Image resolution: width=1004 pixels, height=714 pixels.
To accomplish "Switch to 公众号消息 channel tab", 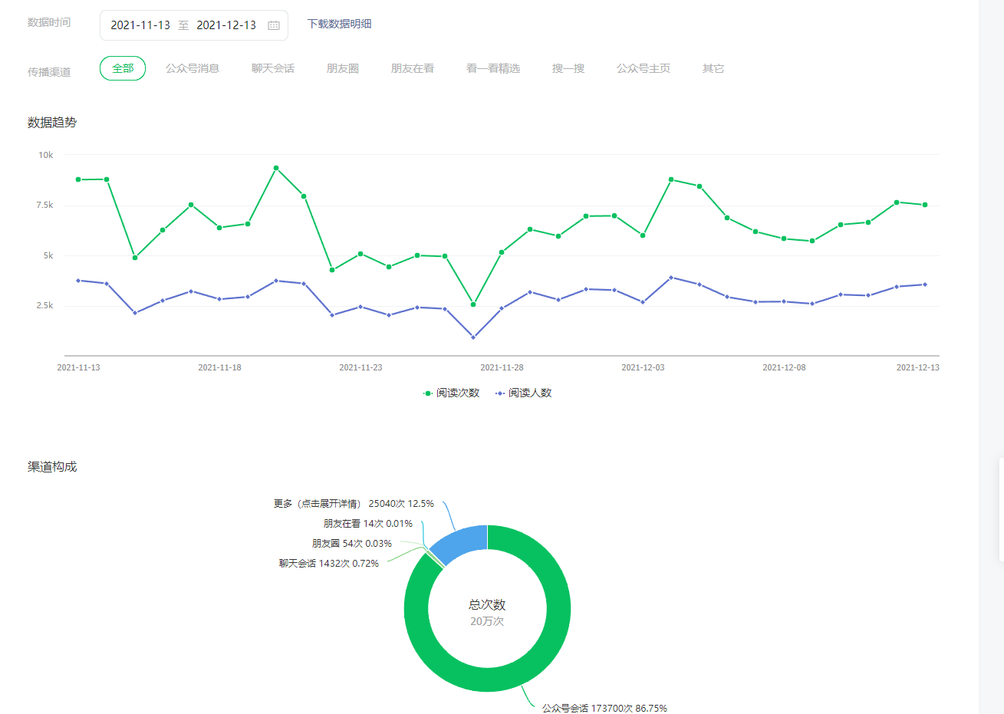I will click(193, 68).
